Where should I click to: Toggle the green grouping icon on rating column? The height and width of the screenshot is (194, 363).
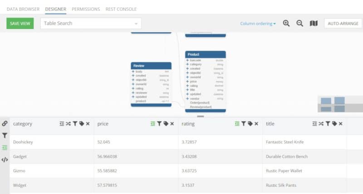[x=237, y=123]
